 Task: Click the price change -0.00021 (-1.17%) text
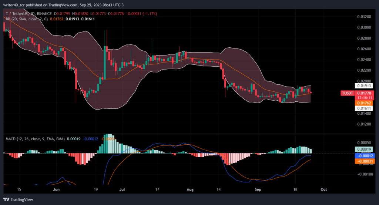point(141,14)
